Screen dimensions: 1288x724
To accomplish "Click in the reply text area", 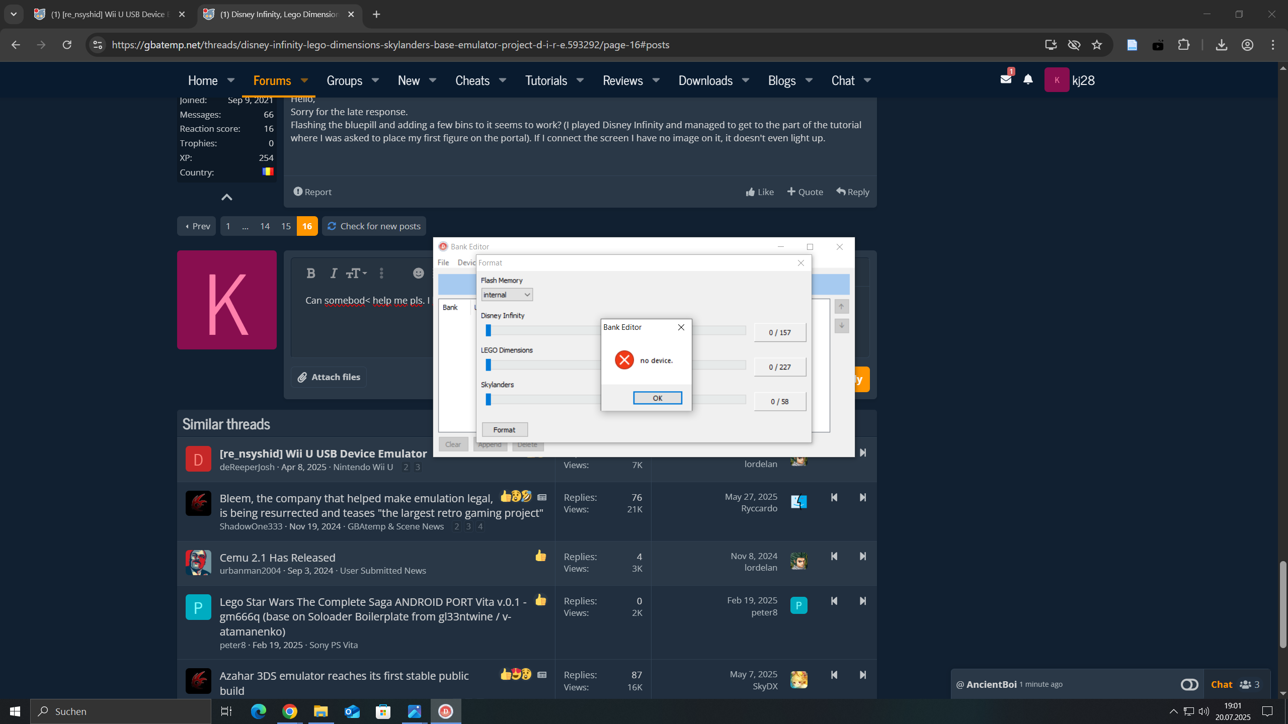I will (x=362, y=322).
